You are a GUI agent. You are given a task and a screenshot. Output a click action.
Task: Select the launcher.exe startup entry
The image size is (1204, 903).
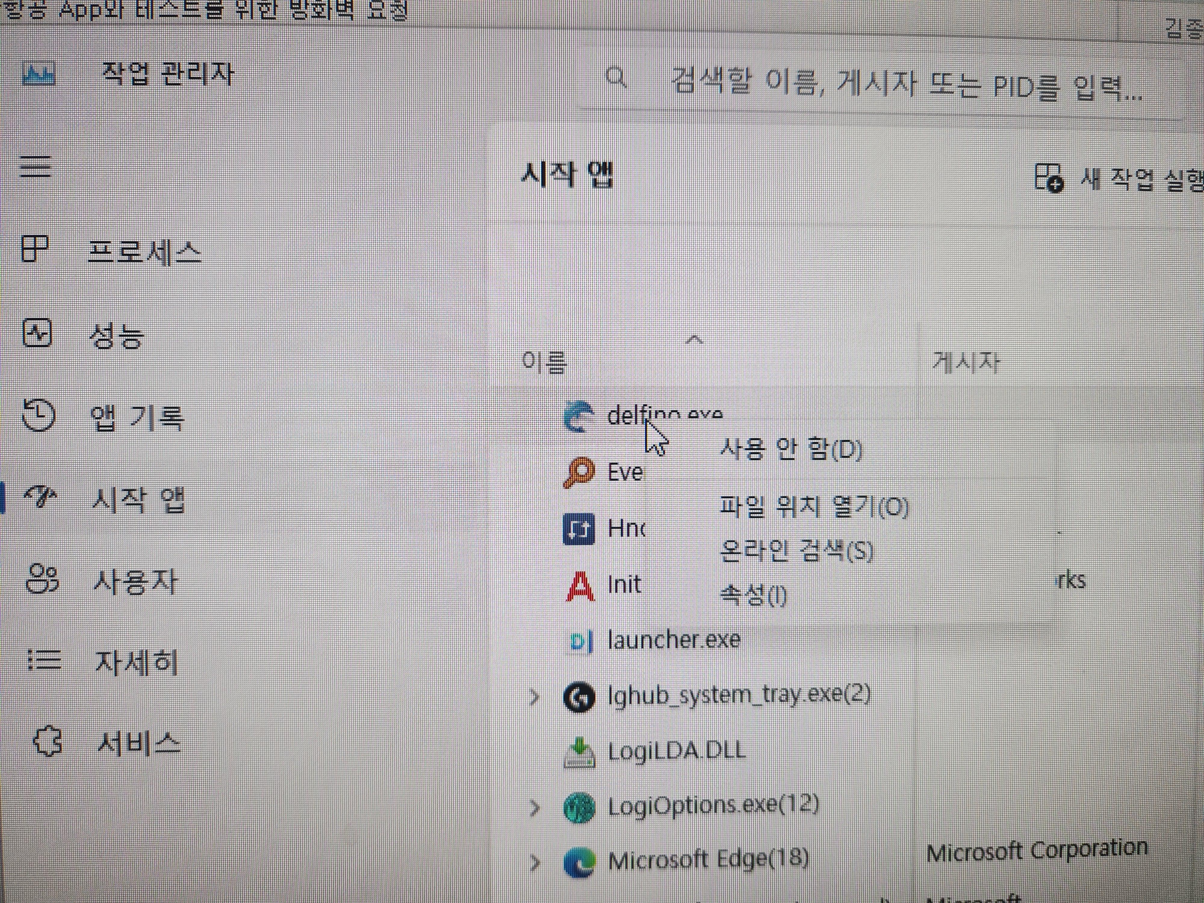tap(674, 640)
